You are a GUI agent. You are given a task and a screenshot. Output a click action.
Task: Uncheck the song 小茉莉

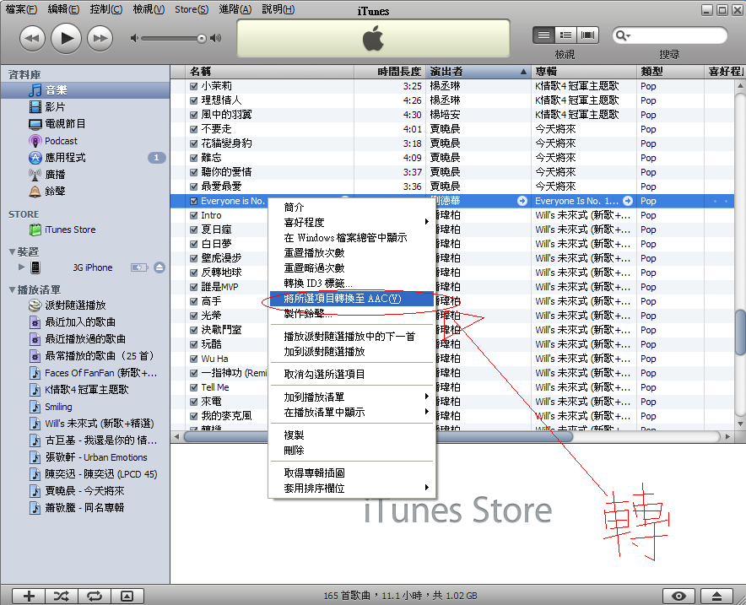point(194,86)
